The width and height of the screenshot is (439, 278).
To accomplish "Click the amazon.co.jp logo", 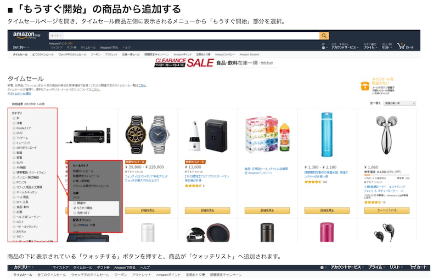I will click(26, 36).
